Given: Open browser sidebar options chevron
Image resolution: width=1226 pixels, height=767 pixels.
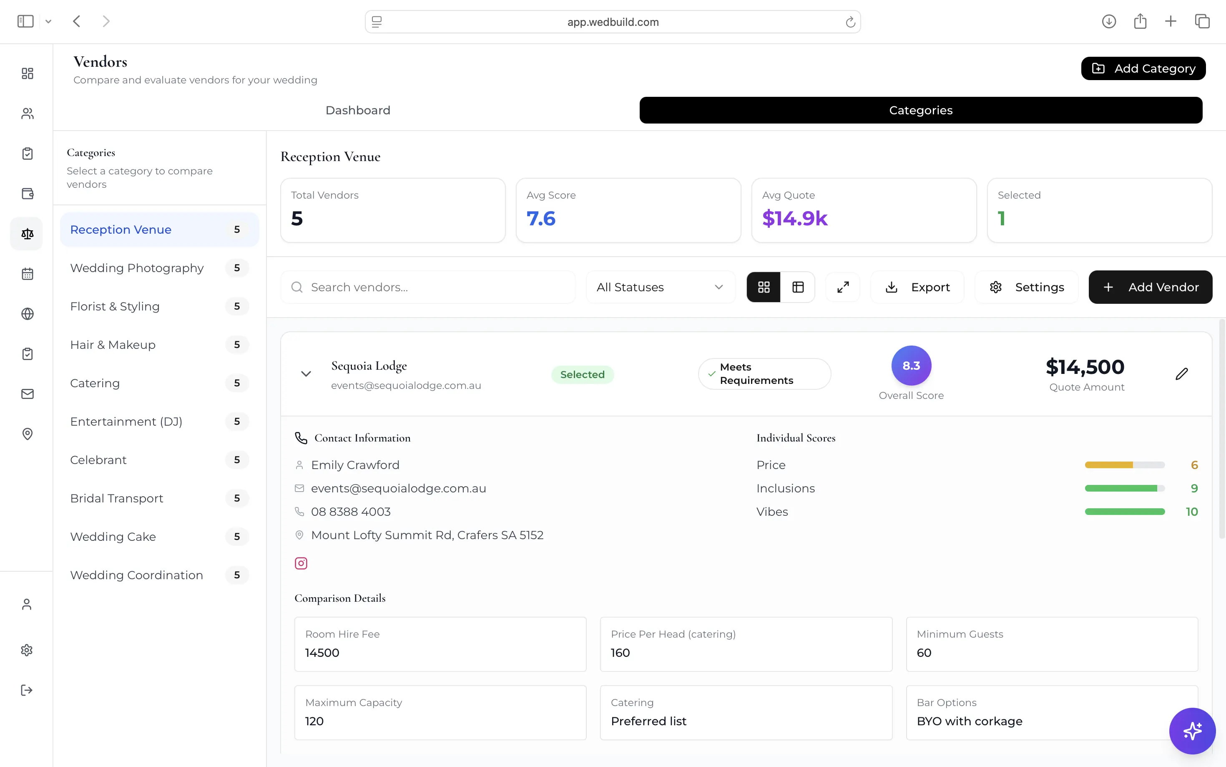Looking at the screenshot, I should click(48, 21).
